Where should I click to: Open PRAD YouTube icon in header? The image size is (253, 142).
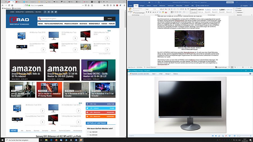coord(52,12)
